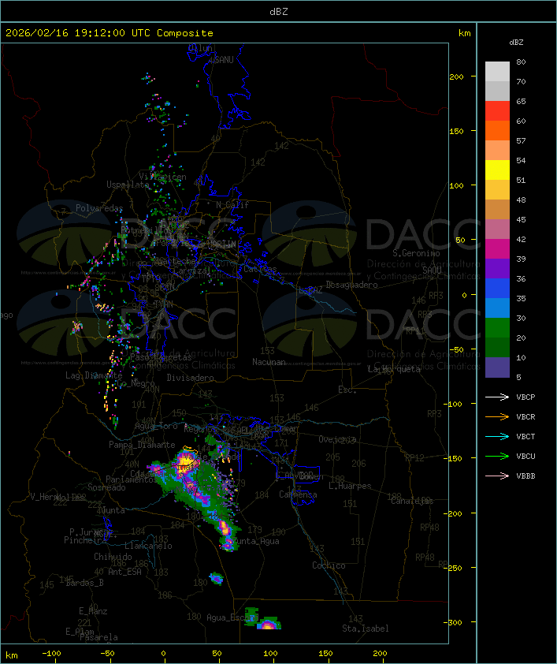The image size is (557, 664).
Task: Click the L.Huarpes place label
Action: click(350, 486)
